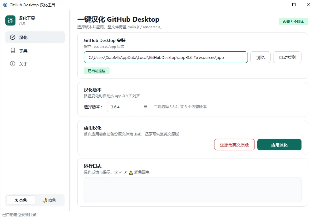Click the 自动检测 button

(287, 57)
